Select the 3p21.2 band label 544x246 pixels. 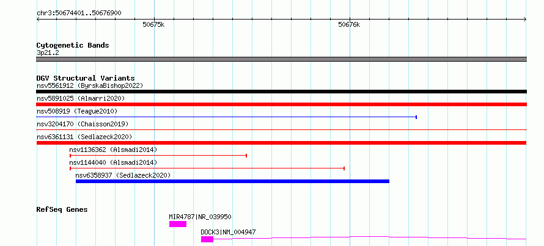point(48,52)
